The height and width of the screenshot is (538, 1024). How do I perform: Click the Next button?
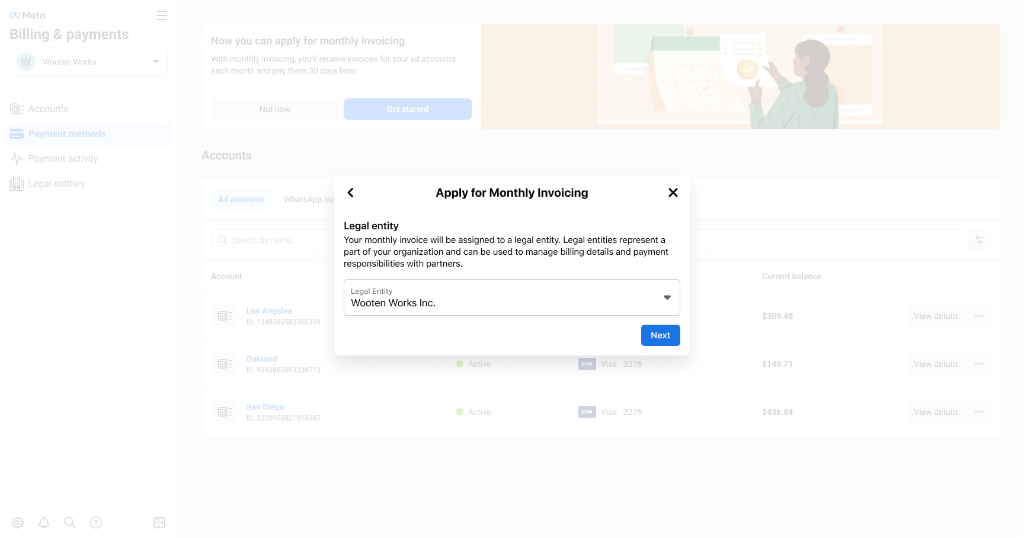tap(661, 335)
